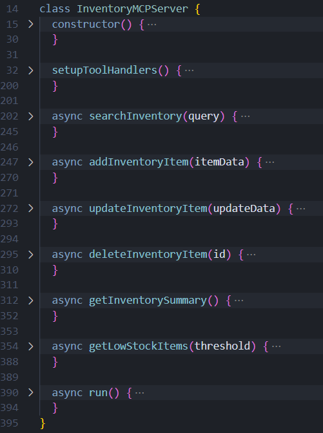Click the getInventorySummary method name

[x=148, y=300]
